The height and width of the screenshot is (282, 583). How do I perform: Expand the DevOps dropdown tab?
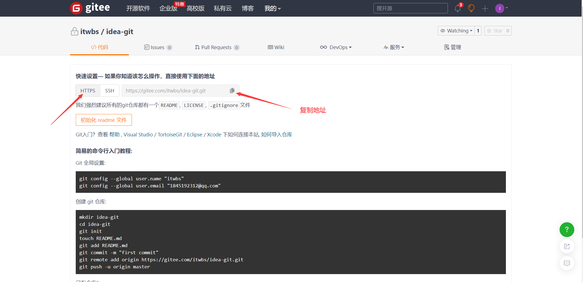point(336,47)
